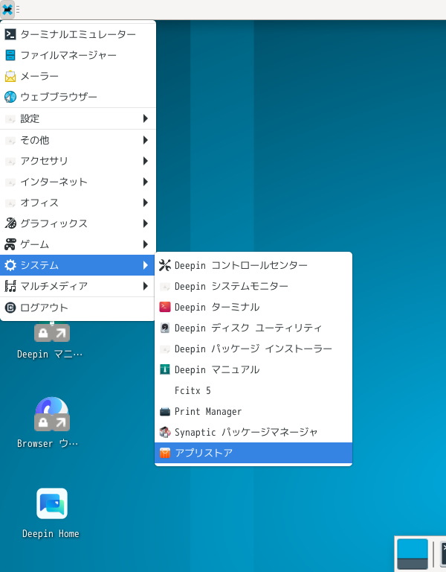Click arrow next to アクセサリ
Screen dimensions: 446x572
tap(146, 161)
